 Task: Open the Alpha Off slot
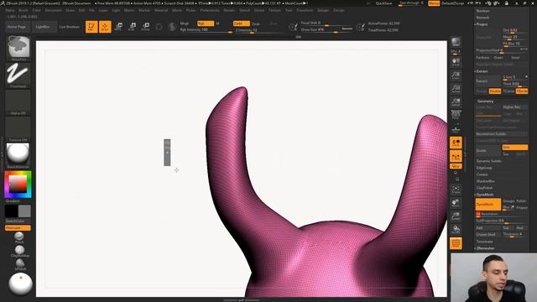click(18, 102)
